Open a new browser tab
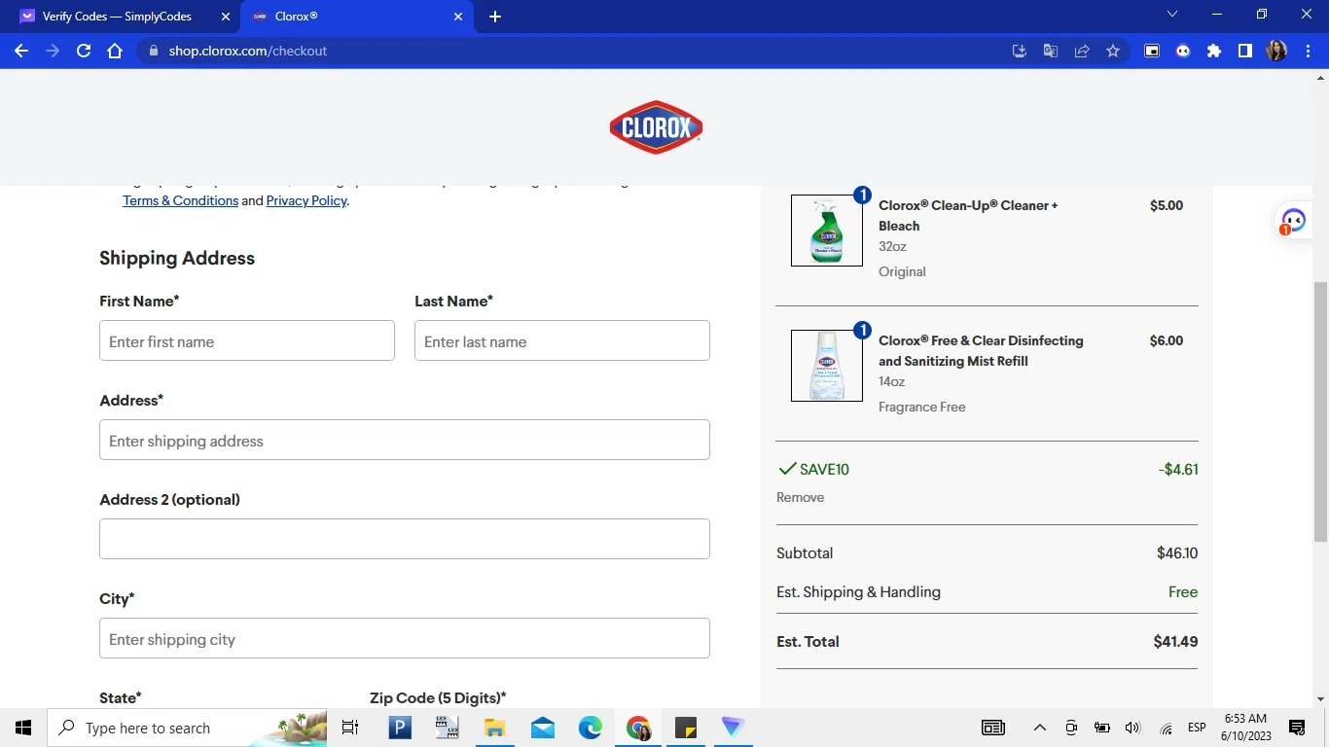This screenshot has height=747, width=1329. pos(494,17)
